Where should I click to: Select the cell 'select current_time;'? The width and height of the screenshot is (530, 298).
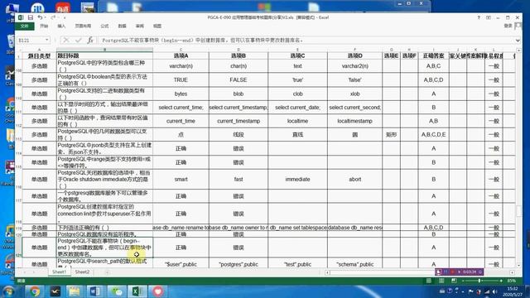181,107
